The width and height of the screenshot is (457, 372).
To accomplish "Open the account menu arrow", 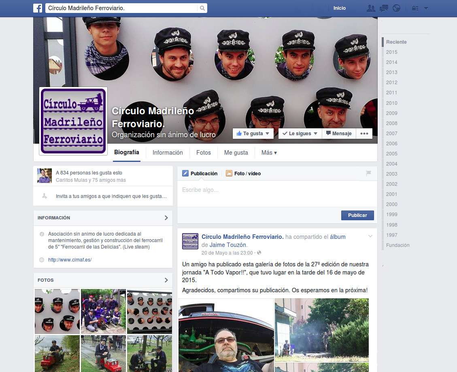I will click(426, 9).
